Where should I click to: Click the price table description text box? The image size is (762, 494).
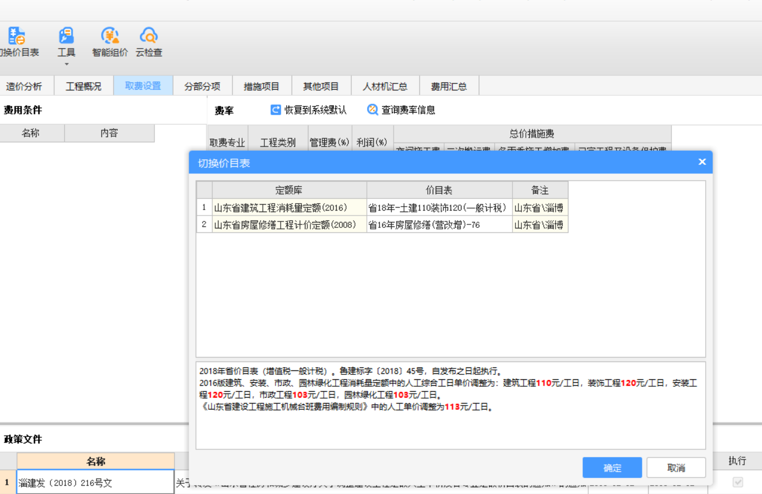click(451, 405)
